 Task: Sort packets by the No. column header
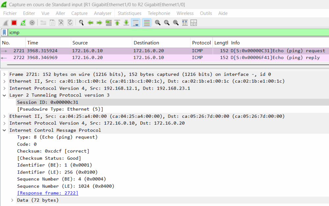pos(13,43)
